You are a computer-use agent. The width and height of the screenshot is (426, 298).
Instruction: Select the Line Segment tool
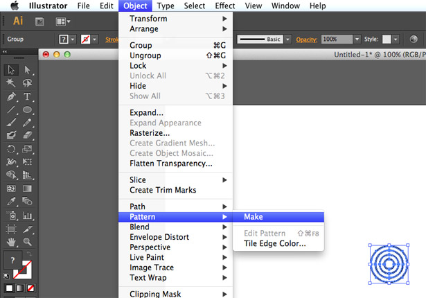pyautogui.click(x=11, y=109)
